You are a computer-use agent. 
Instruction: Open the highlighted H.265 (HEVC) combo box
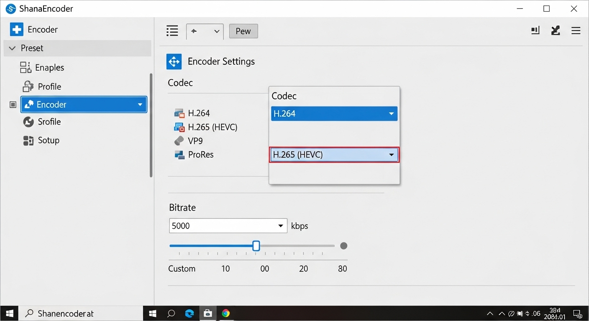tap(334, 155)
